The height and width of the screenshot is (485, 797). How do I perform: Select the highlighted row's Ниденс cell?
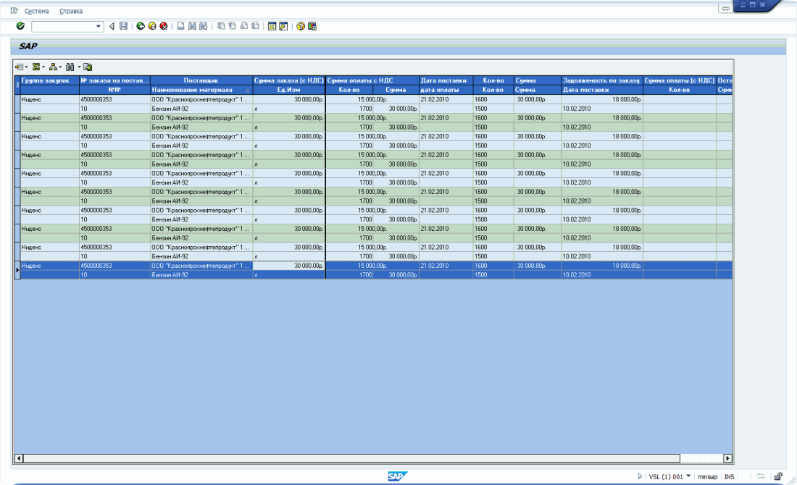point(50,266)
